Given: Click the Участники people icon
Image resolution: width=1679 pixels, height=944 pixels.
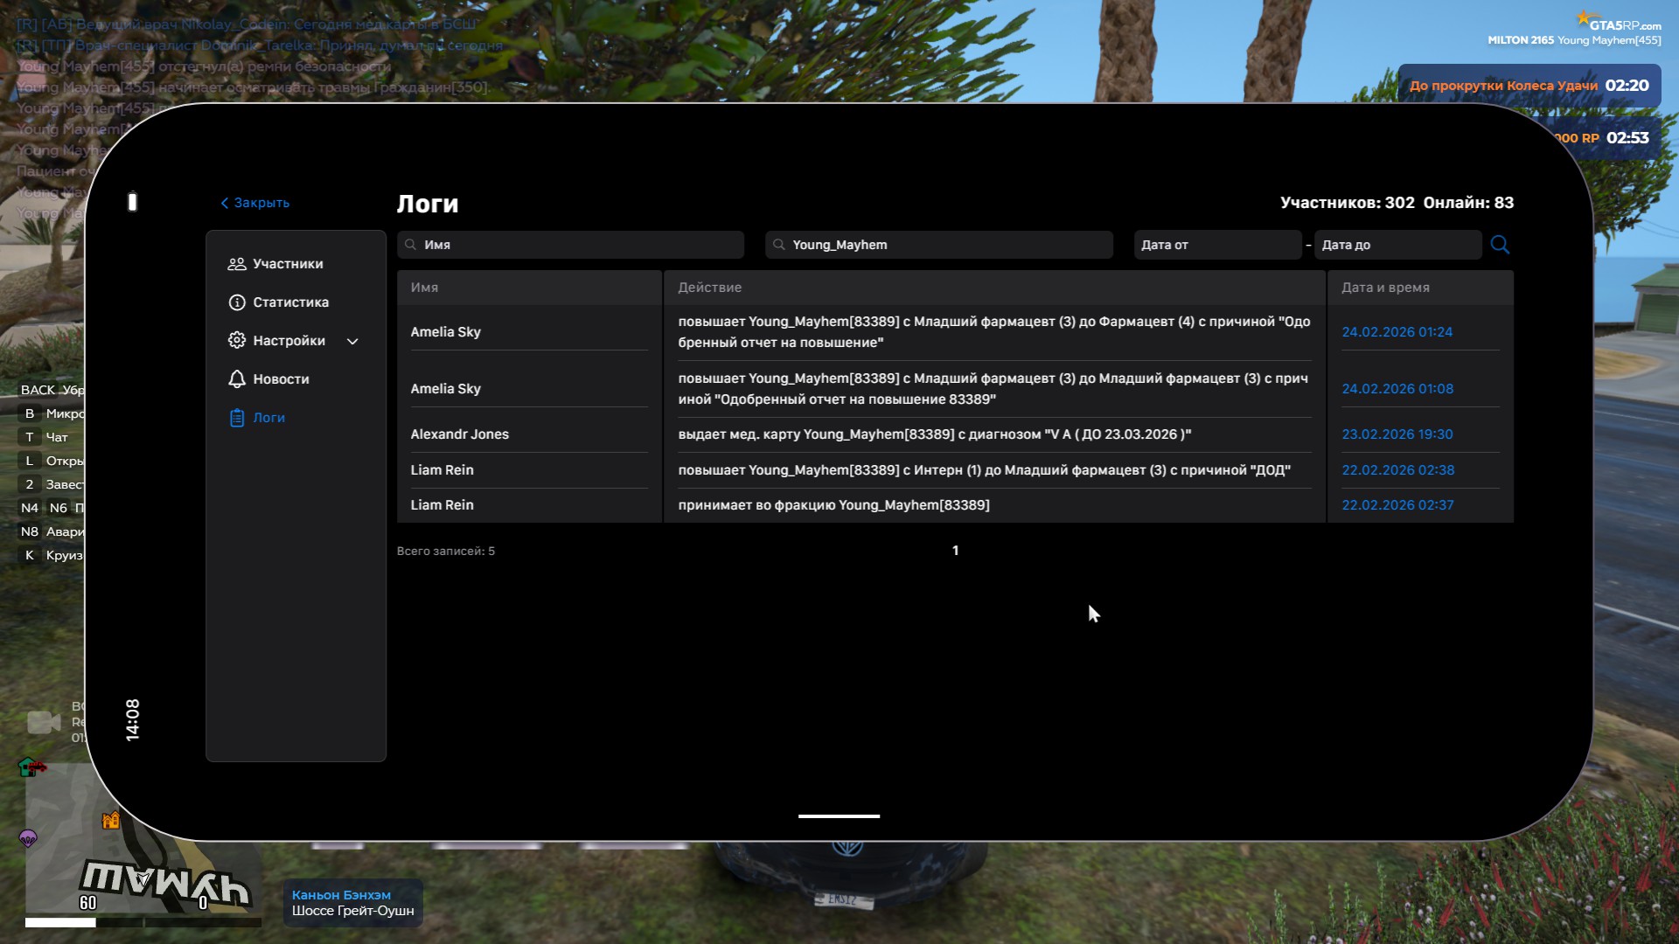Looking at the screenshot, I should (x=236, y=264).
